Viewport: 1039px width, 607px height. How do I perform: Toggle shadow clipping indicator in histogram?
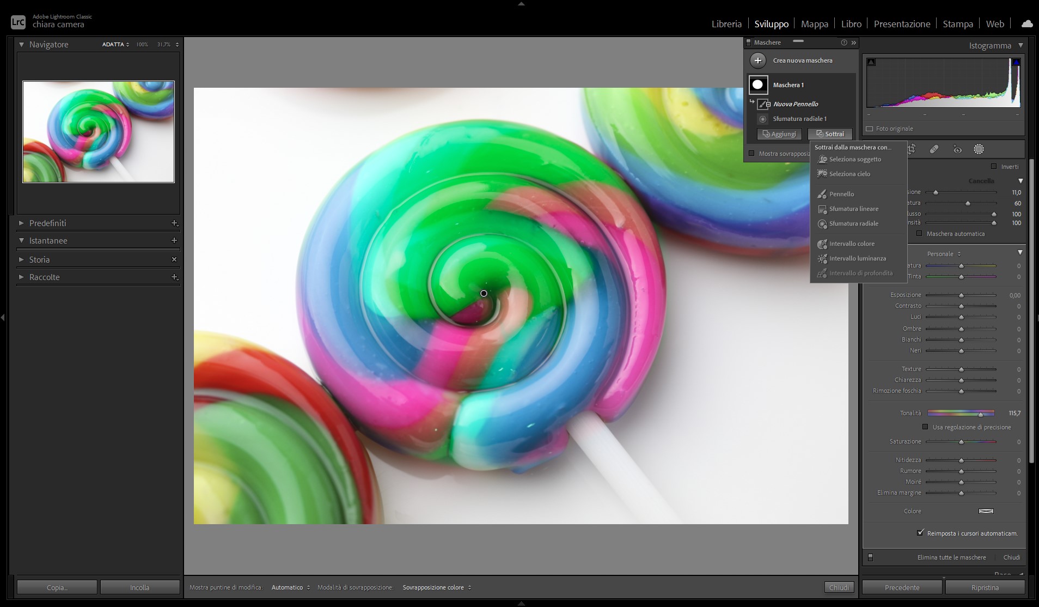[x=871, y=62]
